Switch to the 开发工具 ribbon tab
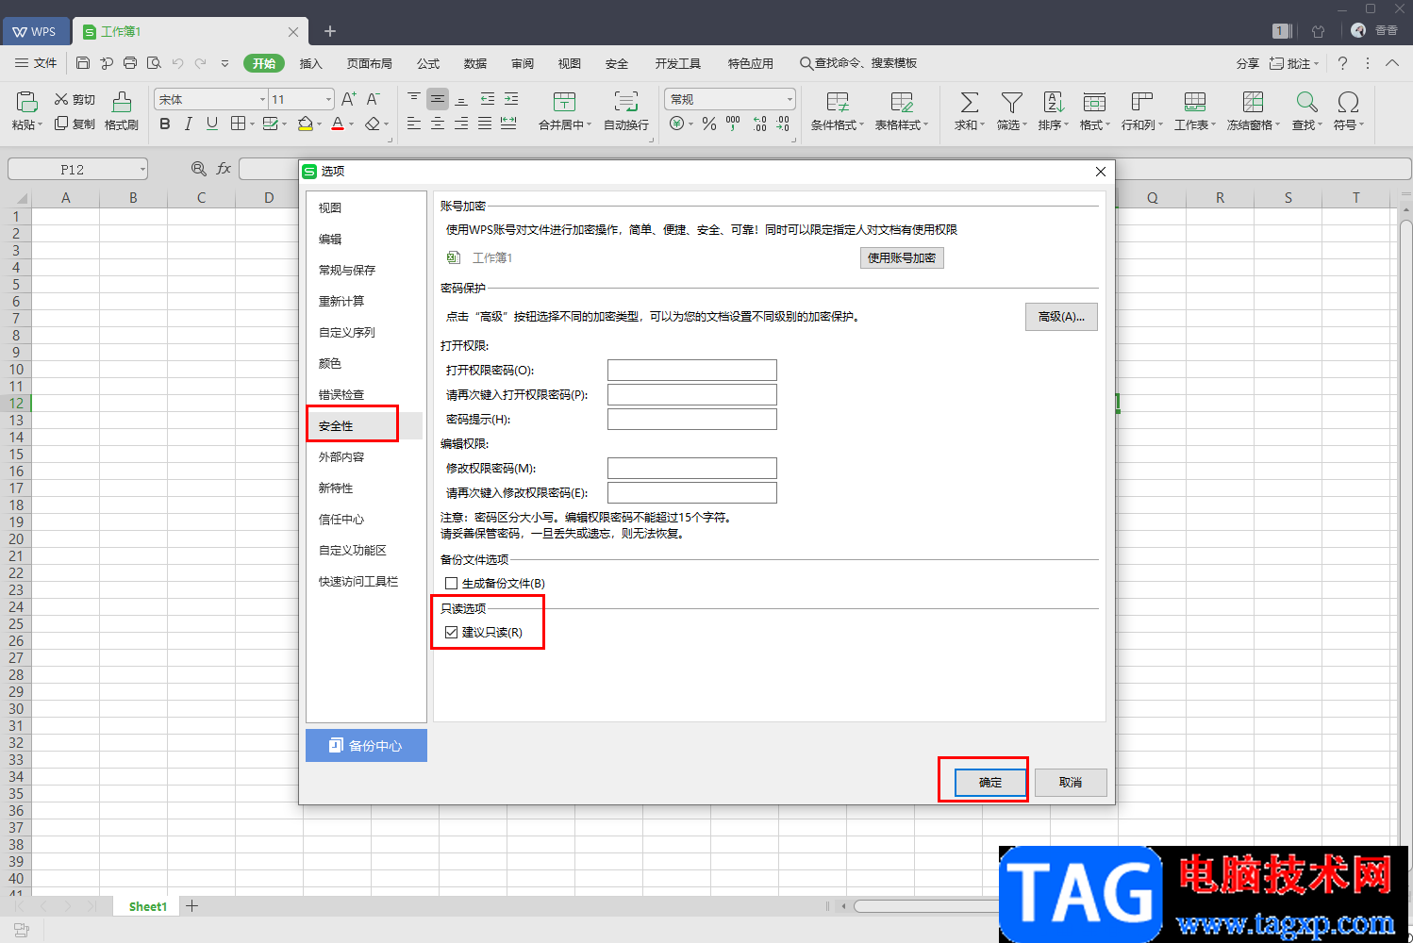 pos(677,63)
